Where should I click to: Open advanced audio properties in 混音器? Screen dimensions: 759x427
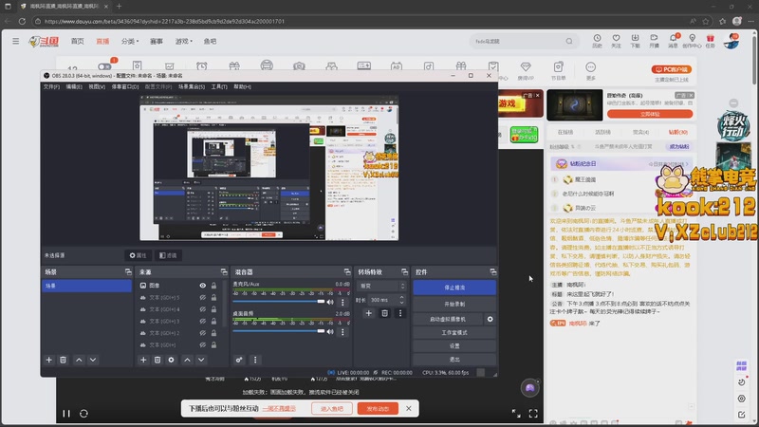[x=239, y=360]
